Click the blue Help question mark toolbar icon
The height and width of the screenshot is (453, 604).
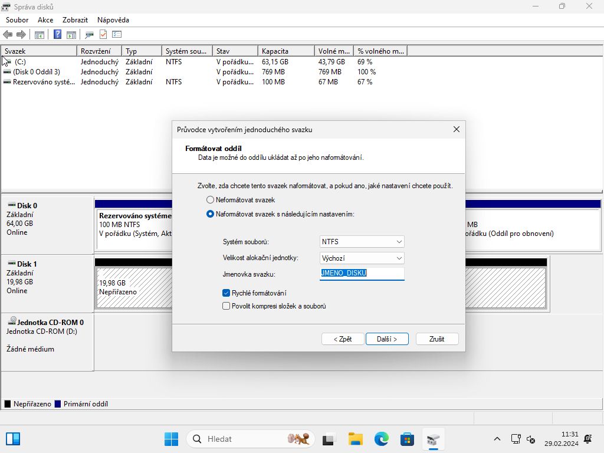click(x=57, y=35)
